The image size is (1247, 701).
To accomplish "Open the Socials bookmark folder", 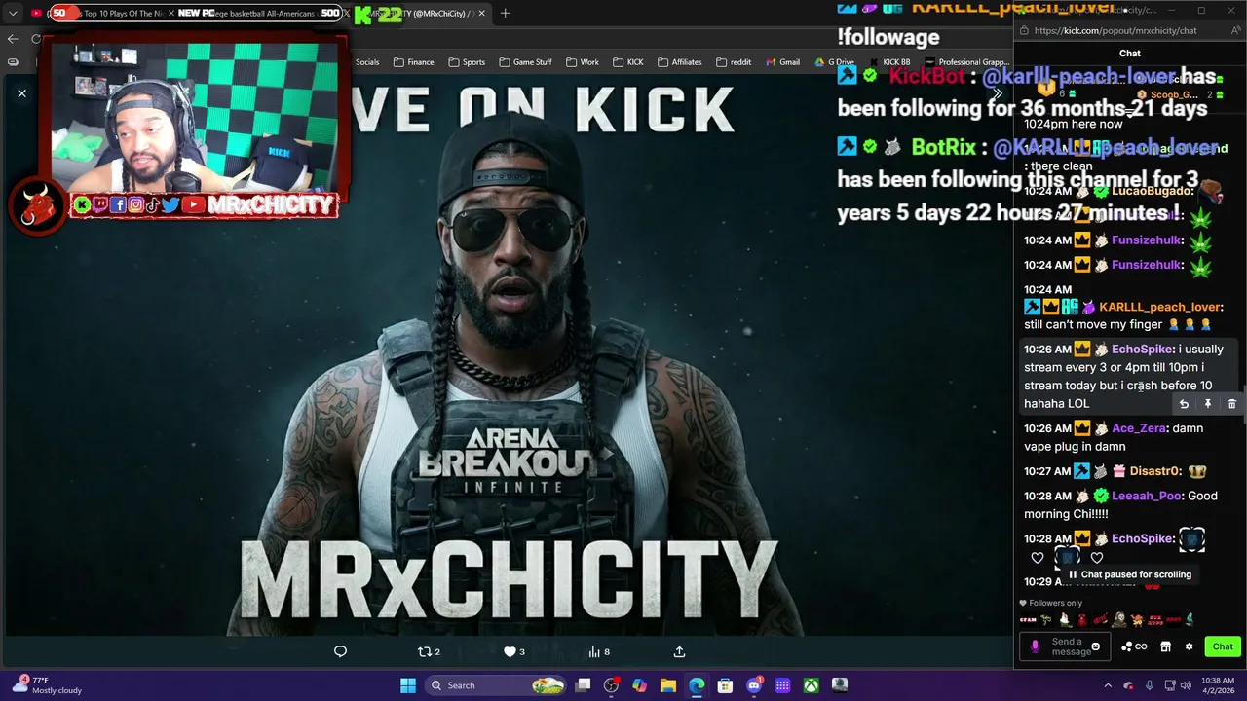I will point(367,62).
